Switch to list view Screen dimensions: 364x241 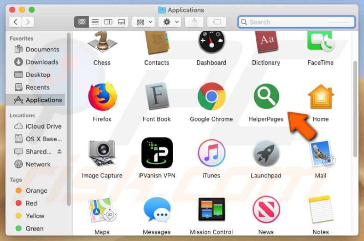pos(95,22)
